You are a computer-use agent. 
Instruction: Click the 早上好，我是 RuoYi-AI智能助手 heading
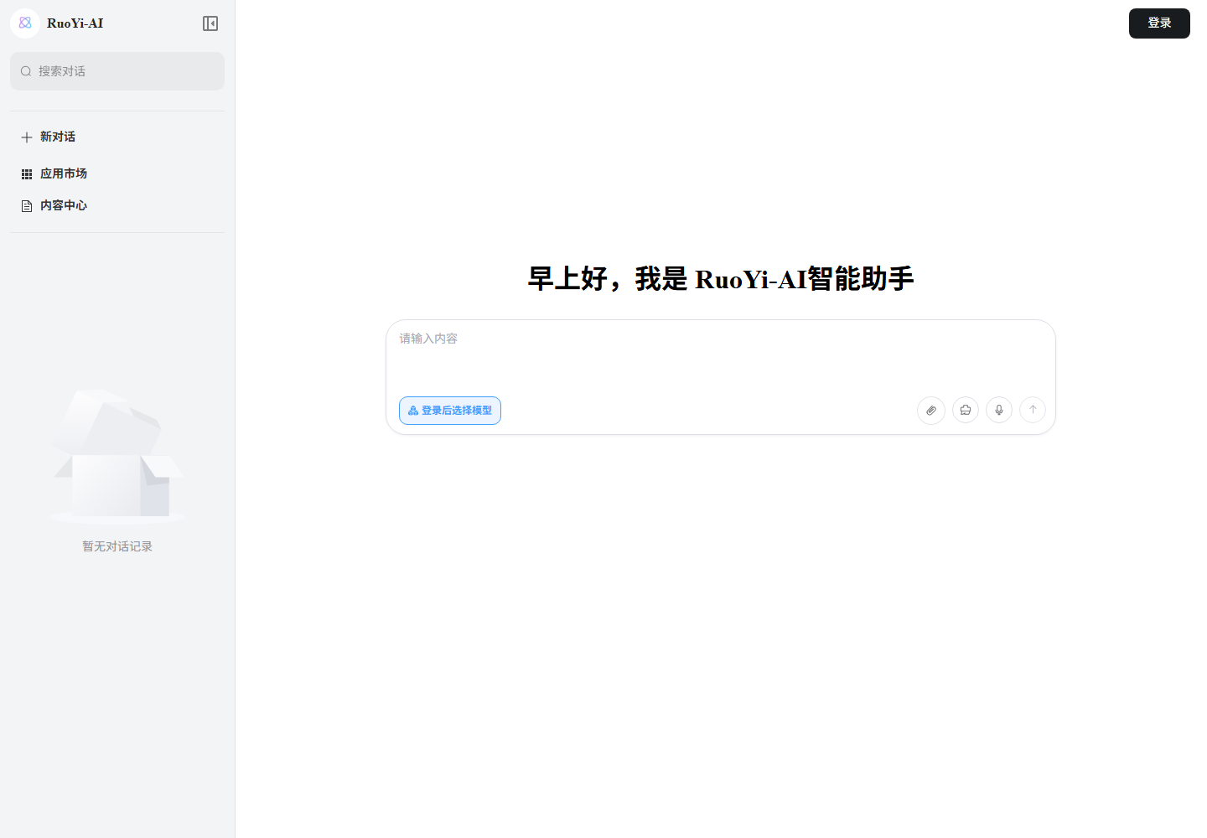pyautogui.click(x=721, y=278)
